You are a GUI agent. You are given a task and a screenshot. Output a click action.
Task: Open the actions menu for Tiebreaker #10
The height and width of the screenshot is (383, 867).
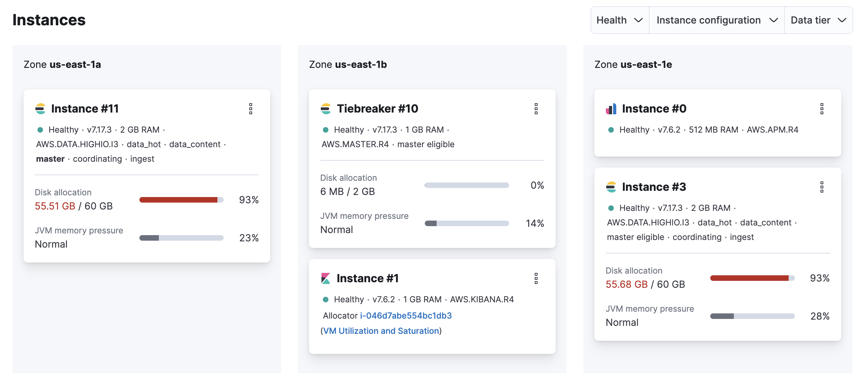click(x=536, y=109)
